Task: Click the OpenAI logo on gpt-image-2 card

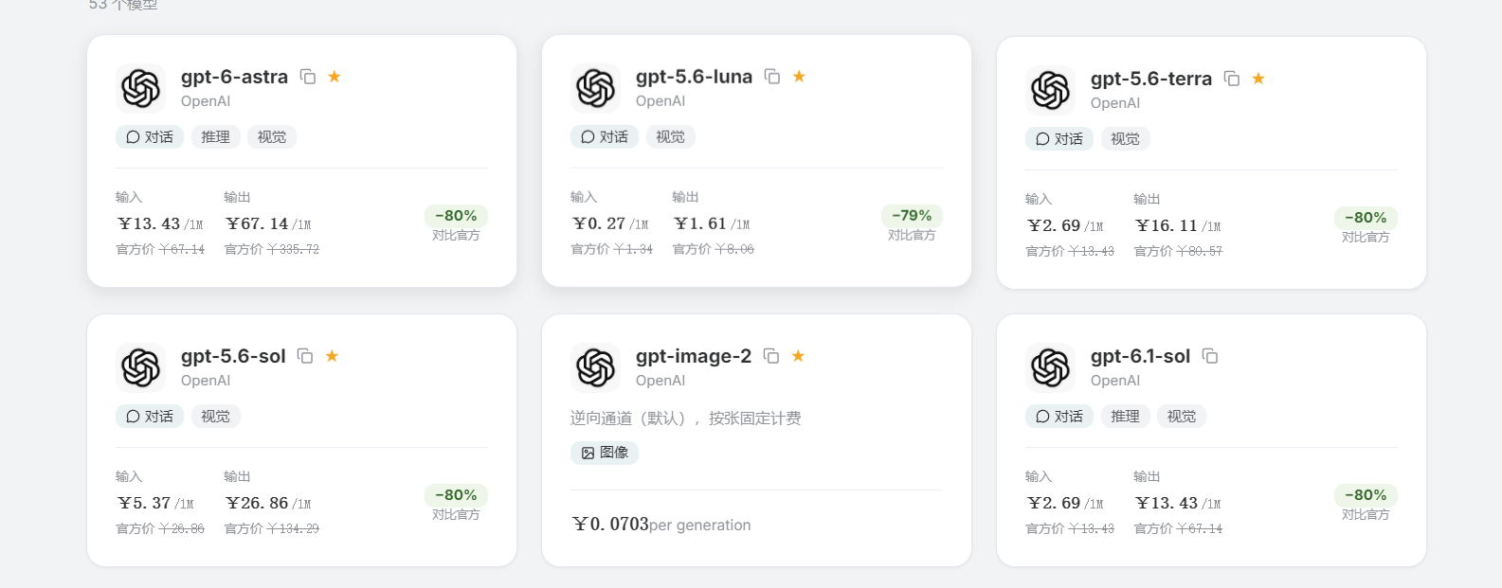Action: pyautogui.click(x=595, y=367)
